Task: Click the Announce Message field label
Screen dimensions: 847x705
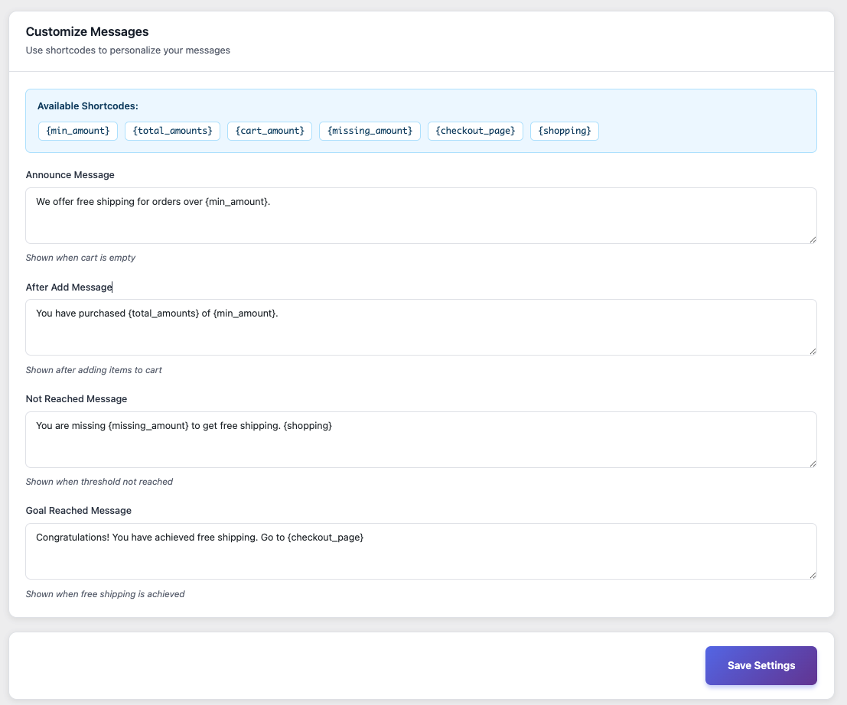Action: tap(70, 174)
